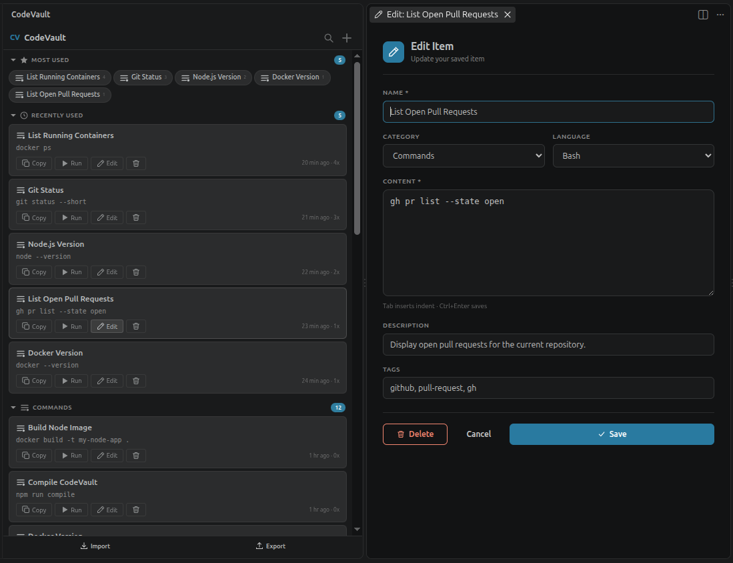The height and width of the screenshot is (563, 733).
Task: Click the Export button at the bottom
Action: pyautogui.click(x=271, y=546)
